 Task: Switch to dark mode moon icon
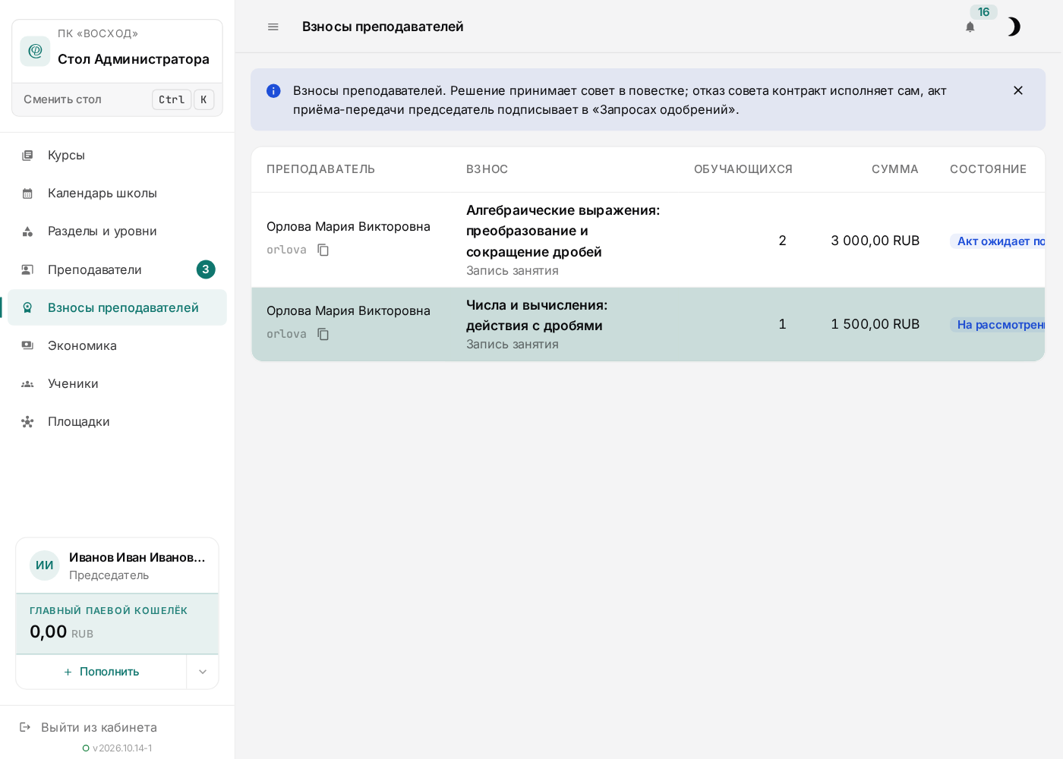1013,27
